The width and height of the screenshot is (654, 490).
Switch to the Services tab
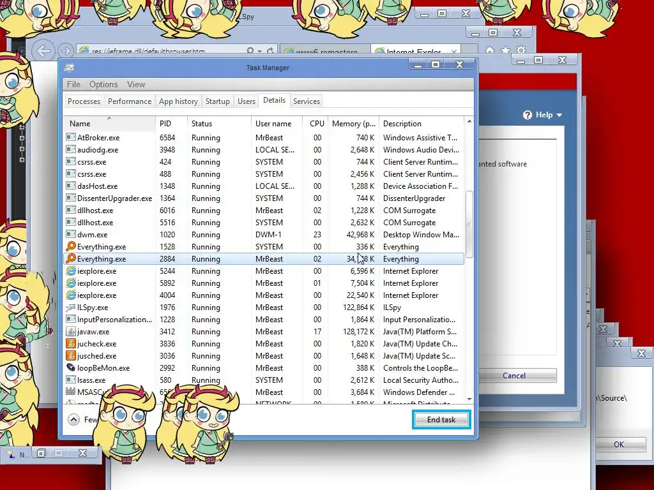pos(307,101)
